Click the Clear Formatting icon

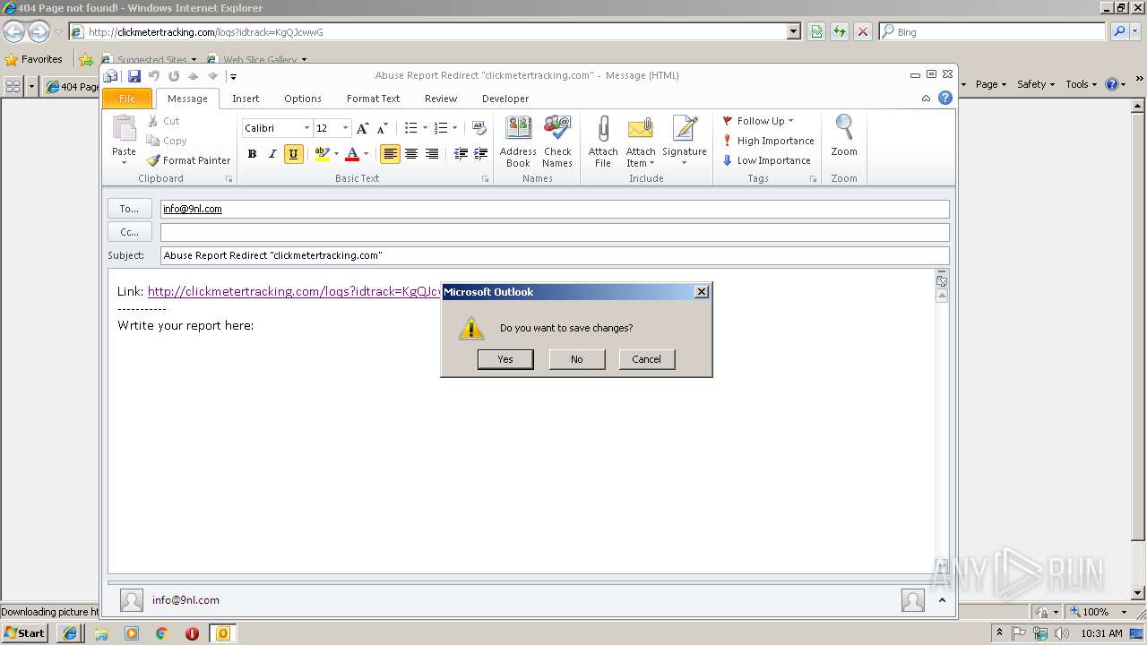[x=479, y=128]
